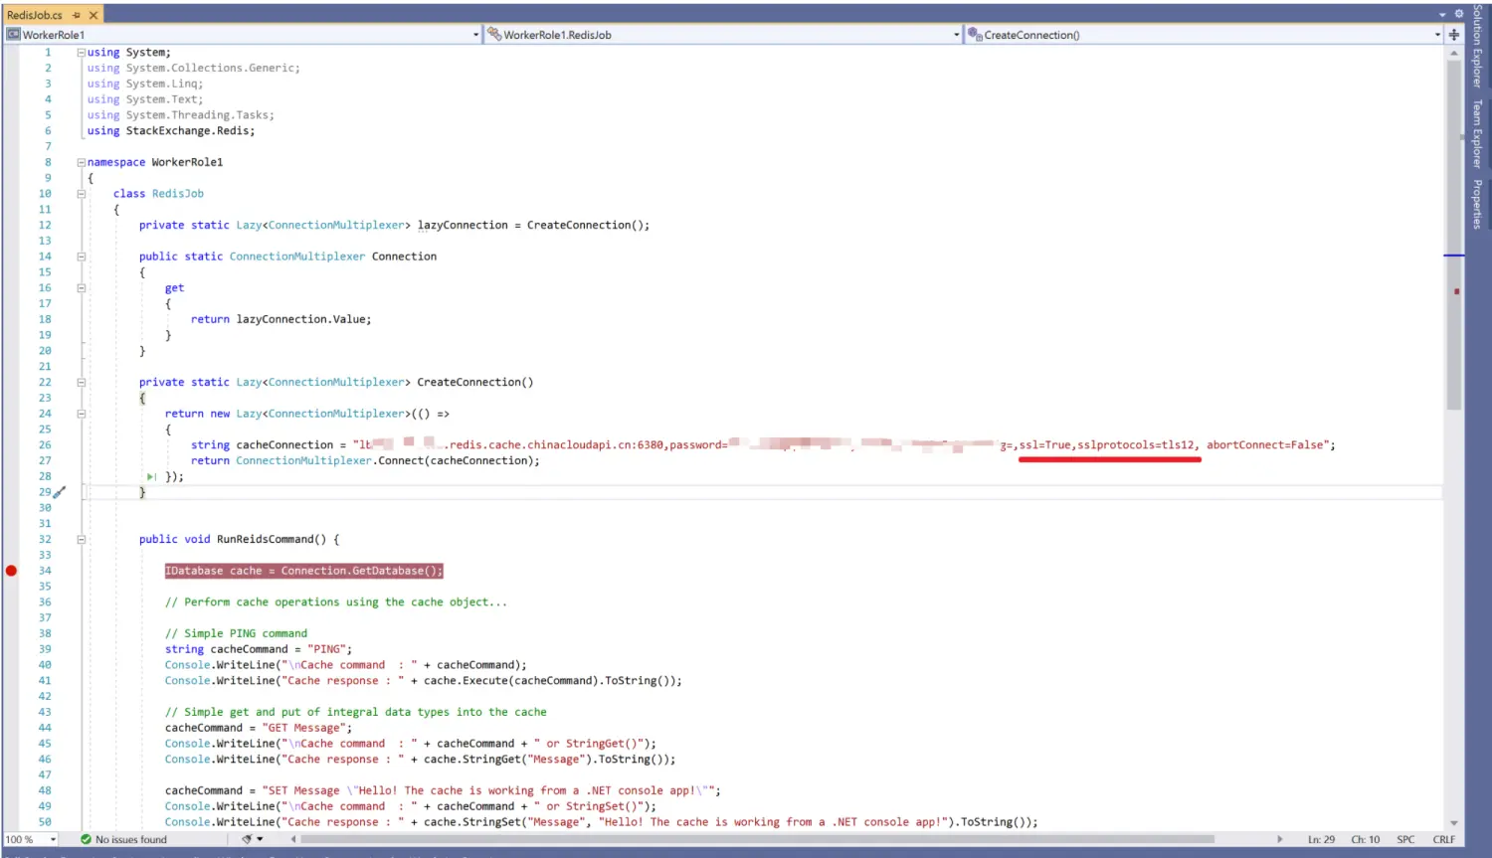Viewport: 1492px width, 858px height.
Task: Click the CRLF line ending indicator
Action: (x=1443, y=840)
